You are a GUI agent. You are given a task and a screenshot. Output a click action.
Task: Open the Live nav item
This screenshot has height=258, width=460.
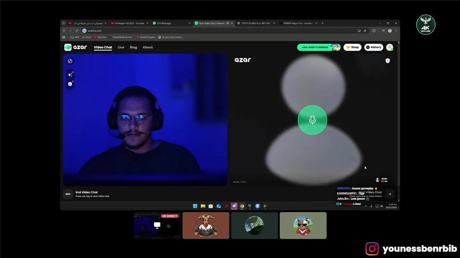pos(121,47)
